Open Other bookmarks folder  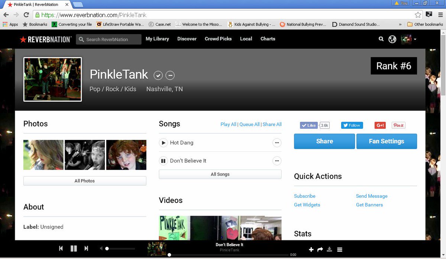coord(425,24)
